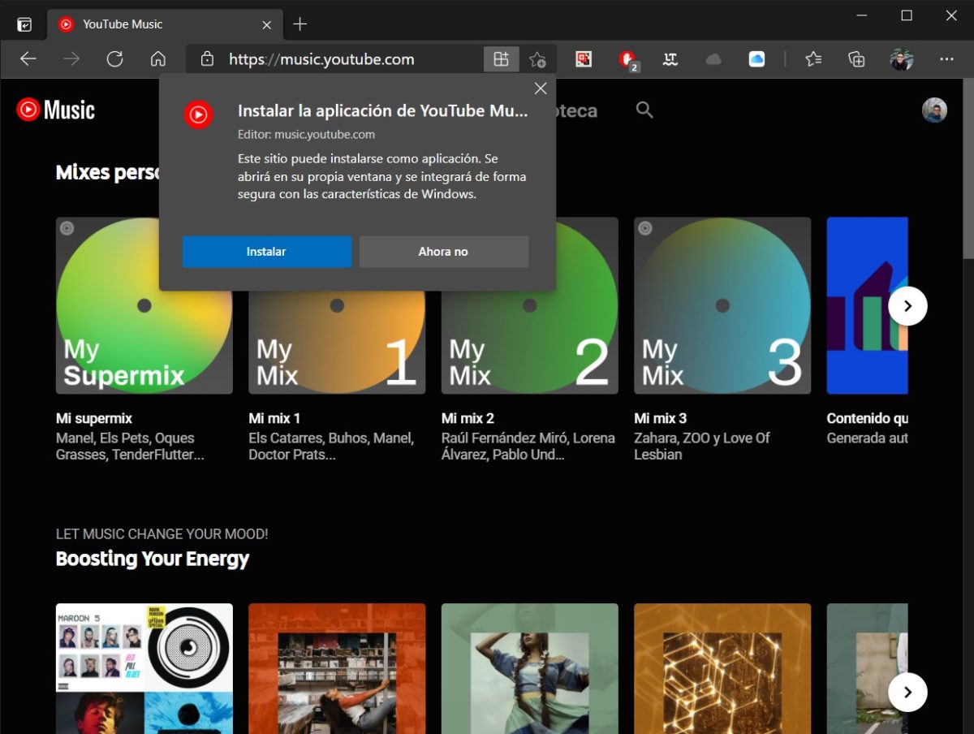The width and height of the screenshot is (974, 734).
Task: Click the Ahora no button
Action: coord(443,252)
